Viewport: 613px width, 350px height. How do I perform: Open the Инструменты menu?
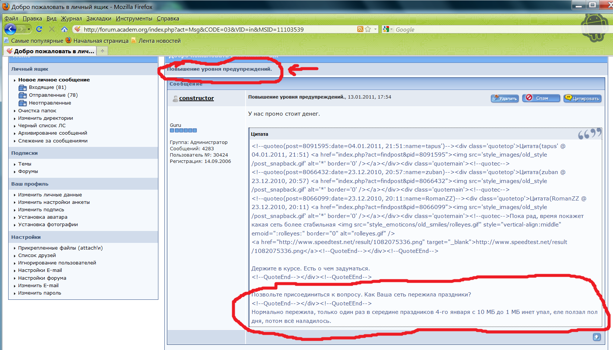(x=134, y=19)
